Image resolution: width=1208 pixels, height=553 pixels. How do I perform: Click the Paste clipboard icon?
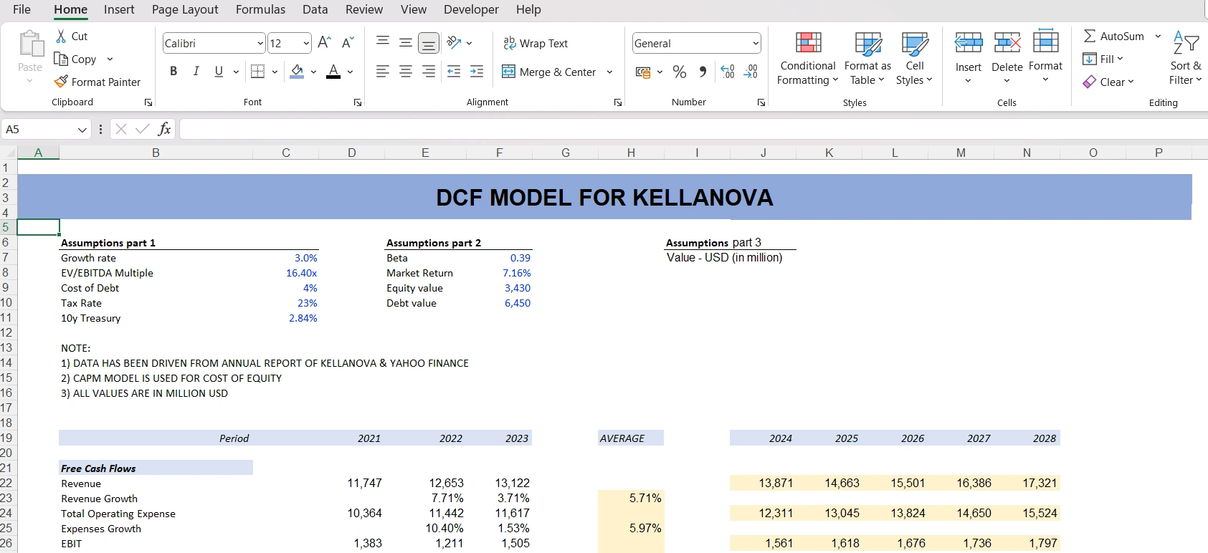point(30,44)
